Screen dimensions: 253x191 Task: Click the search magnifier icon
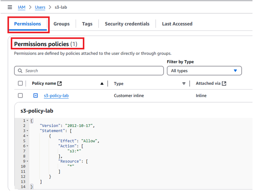pos(20,71)
